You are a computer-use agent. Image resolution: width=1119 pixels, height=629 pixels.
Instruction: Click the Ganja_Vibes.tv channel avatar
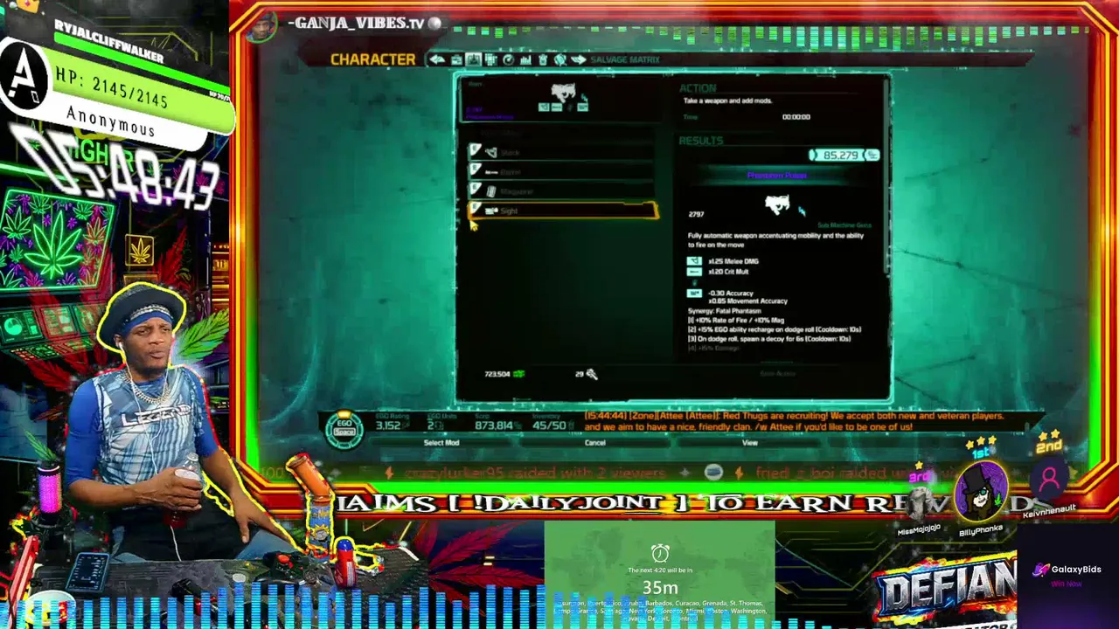point(261,27)
